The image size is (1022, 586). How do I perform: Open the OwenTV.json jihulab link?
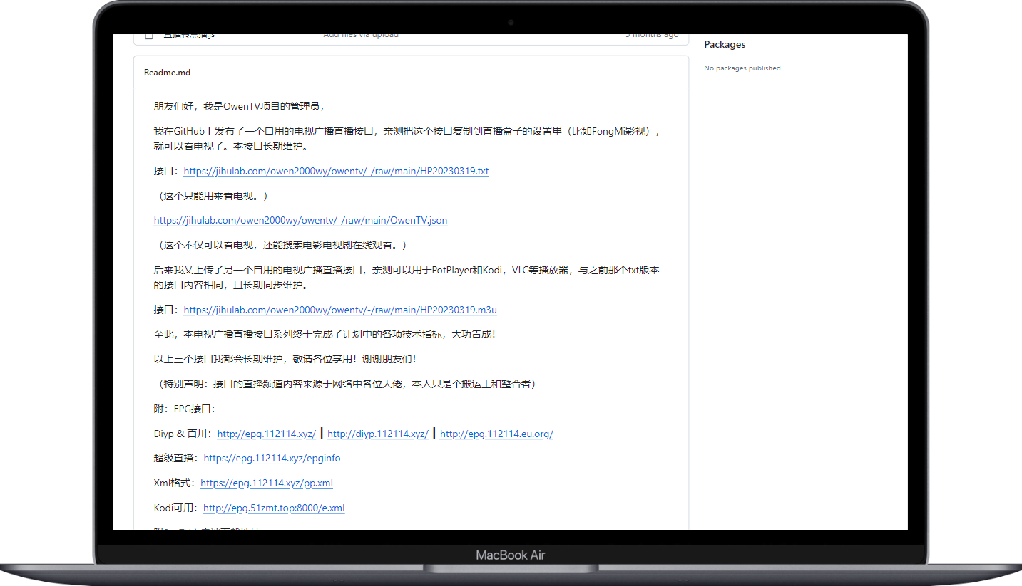tap(300, 220)
